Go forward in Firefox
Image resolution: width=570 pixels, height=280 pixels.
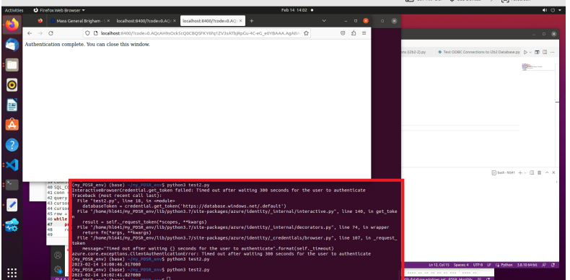(40, 33)
